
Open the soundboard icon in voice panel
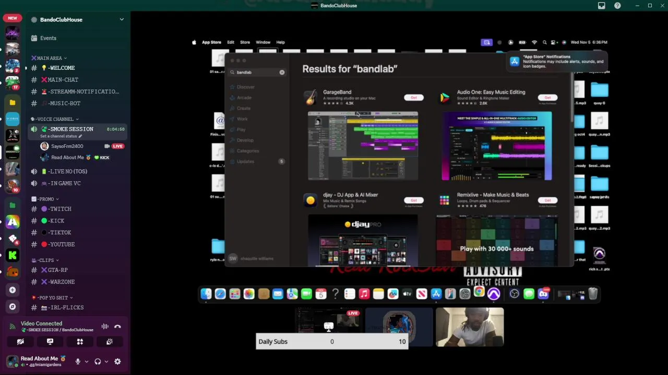coord(110,342)
